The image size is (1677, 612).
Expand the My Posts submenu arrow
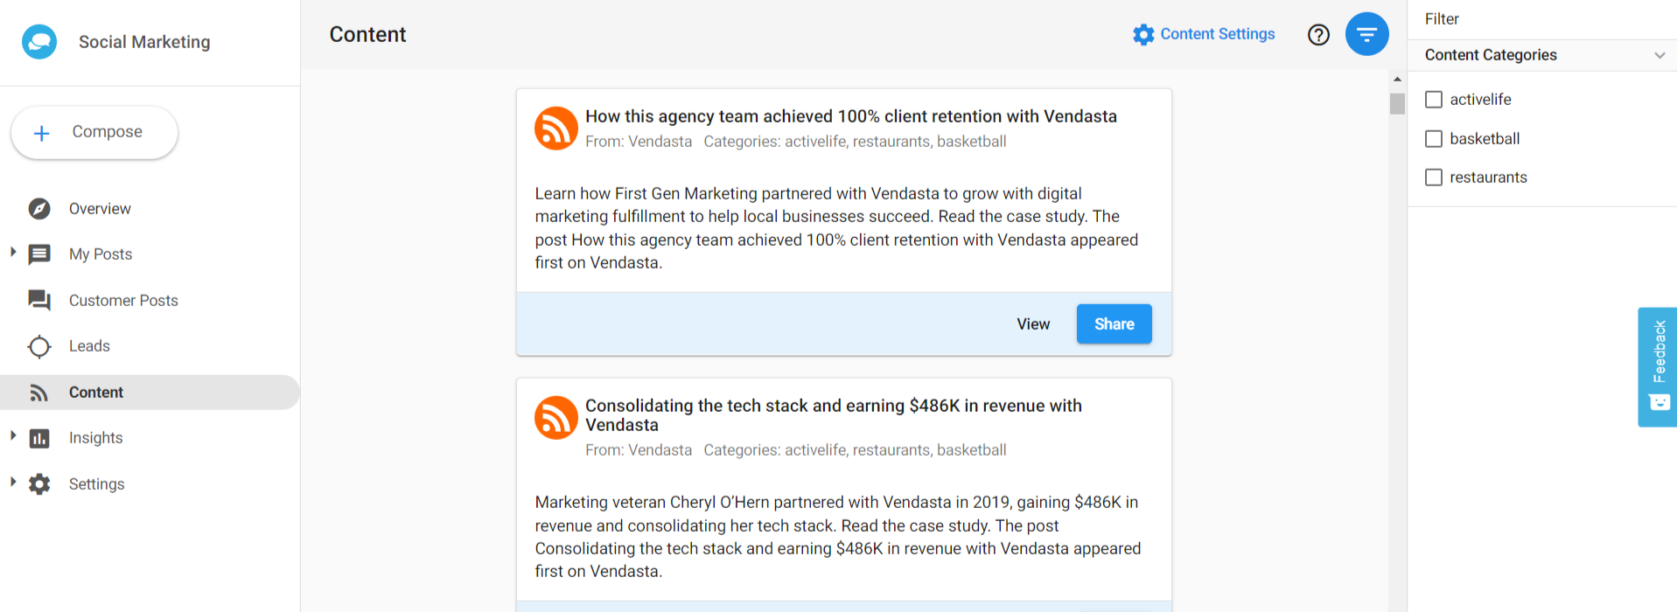coord(13,253)
